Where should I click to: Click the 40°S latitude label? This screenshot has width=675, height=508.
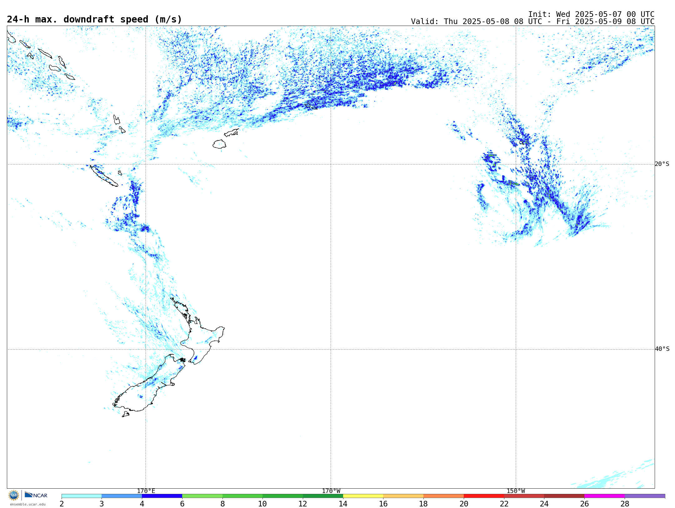pyautogui.click(x=662, y=349)
